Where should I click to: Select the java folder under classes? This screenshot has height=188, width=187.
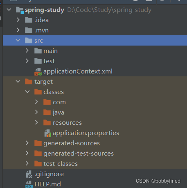pyautogui.click(x=59, y=112)
